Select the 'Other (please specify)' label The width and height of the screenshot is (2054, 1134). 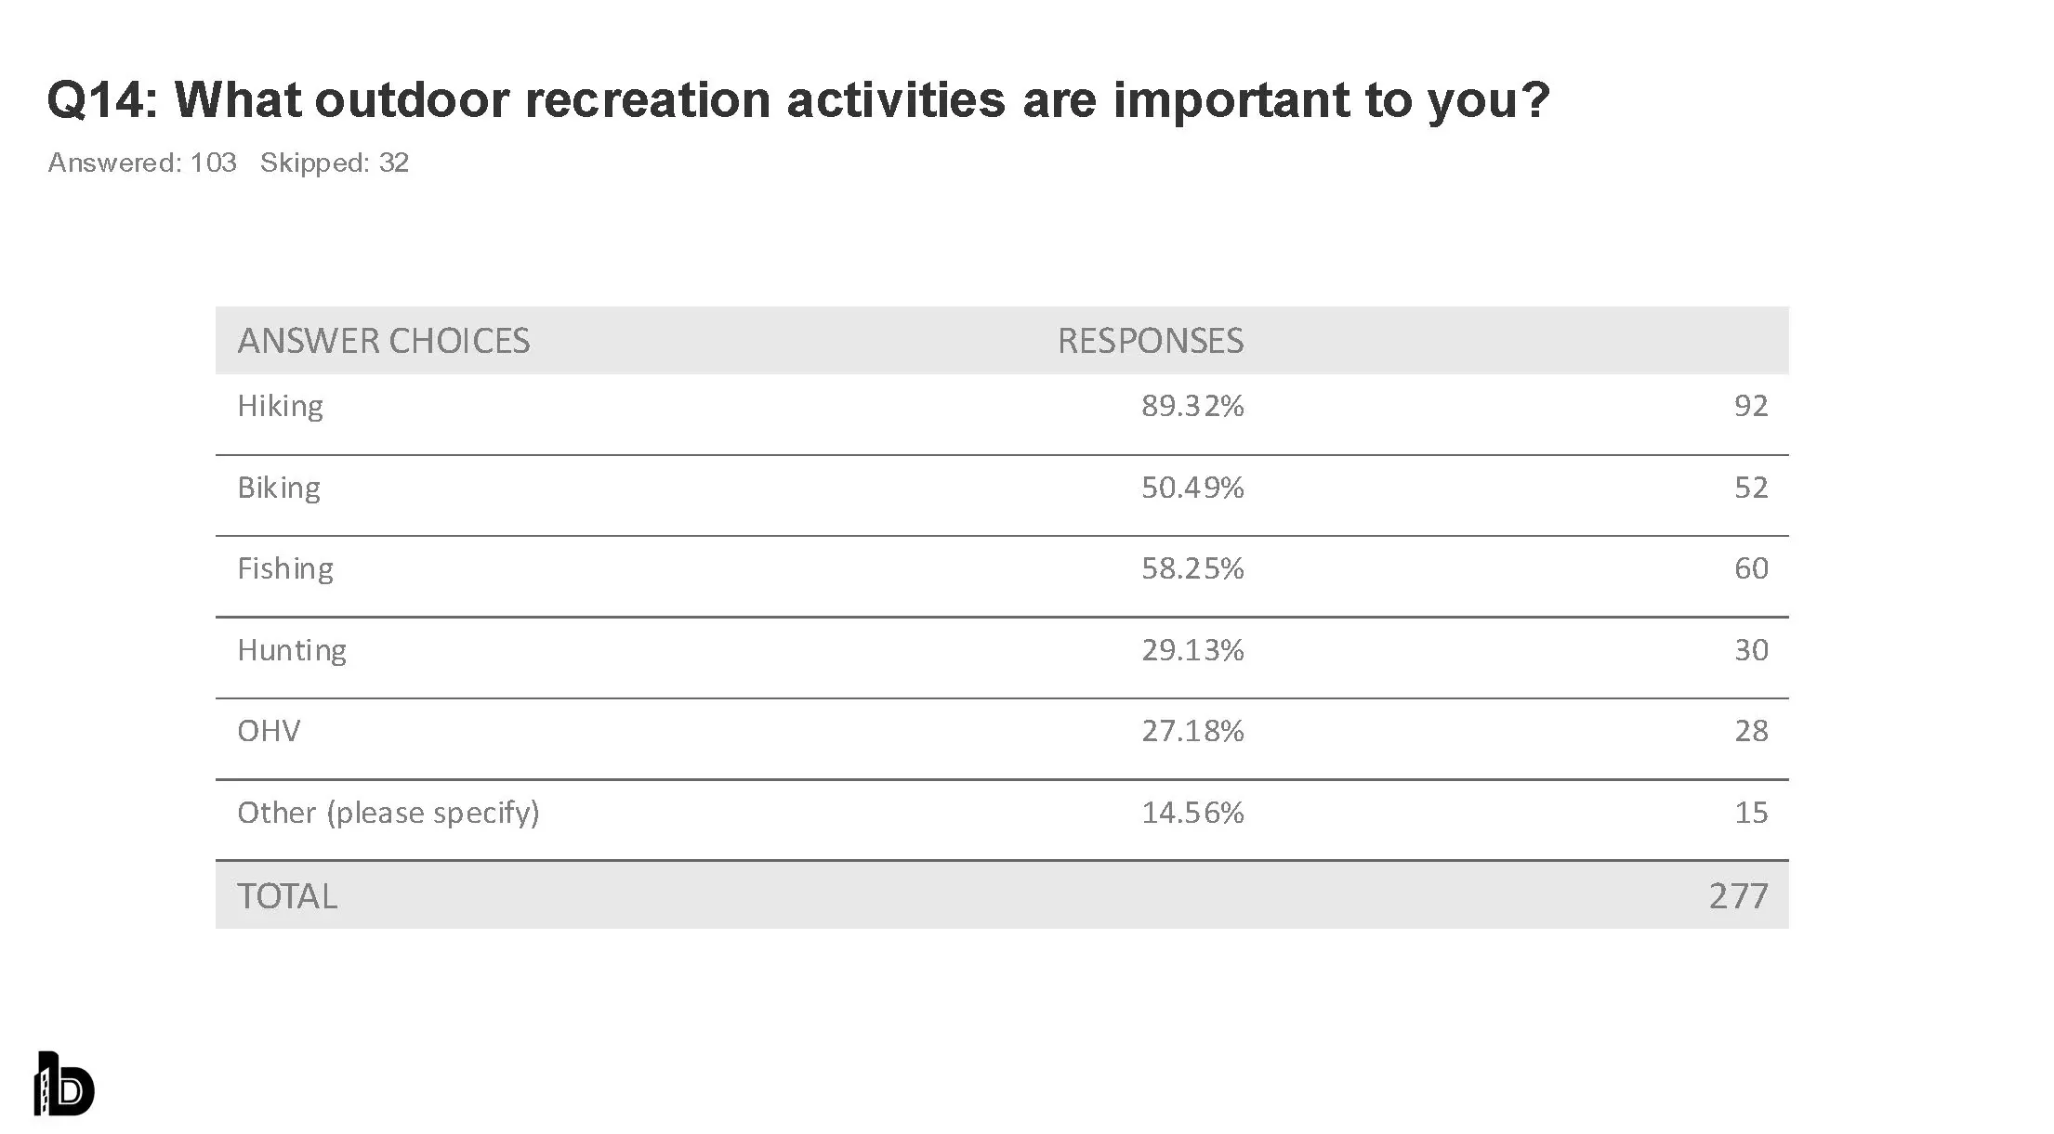click(x=388, y=813)
